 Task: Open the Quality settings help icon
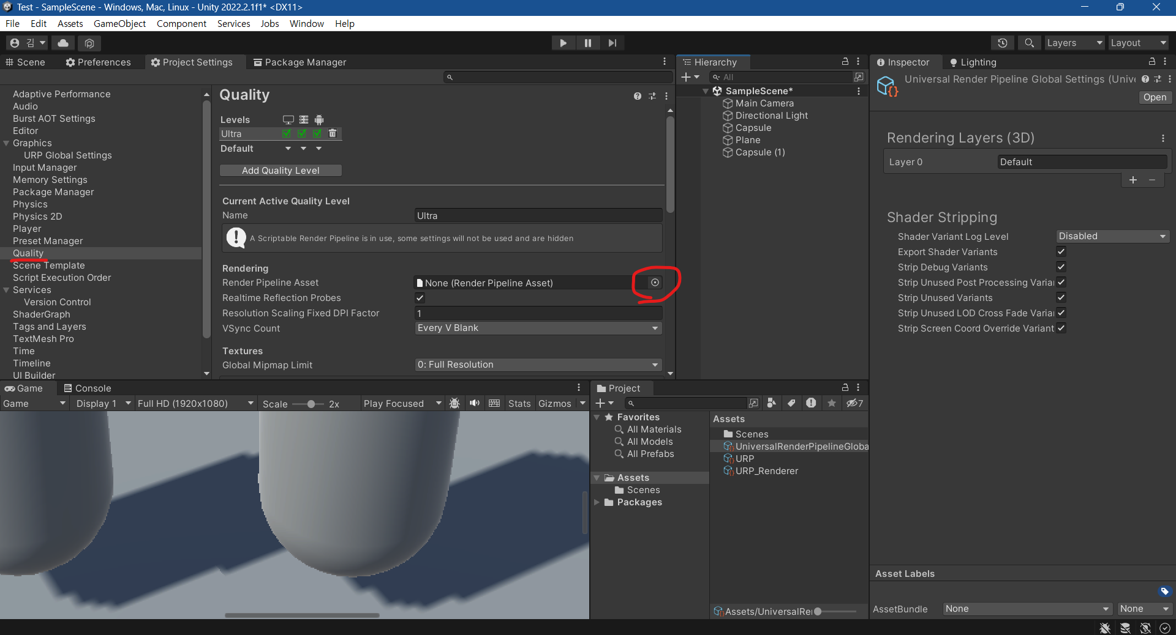point(638,96)
